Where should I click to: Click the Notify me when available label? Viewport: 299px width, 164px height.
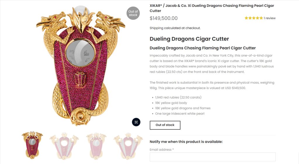(186, 142)
